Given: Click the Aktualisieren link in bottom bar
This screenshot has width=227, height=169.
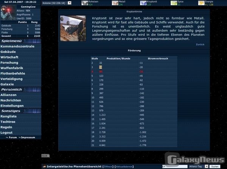Looking at the screenshot, I should tap(124, 166).
